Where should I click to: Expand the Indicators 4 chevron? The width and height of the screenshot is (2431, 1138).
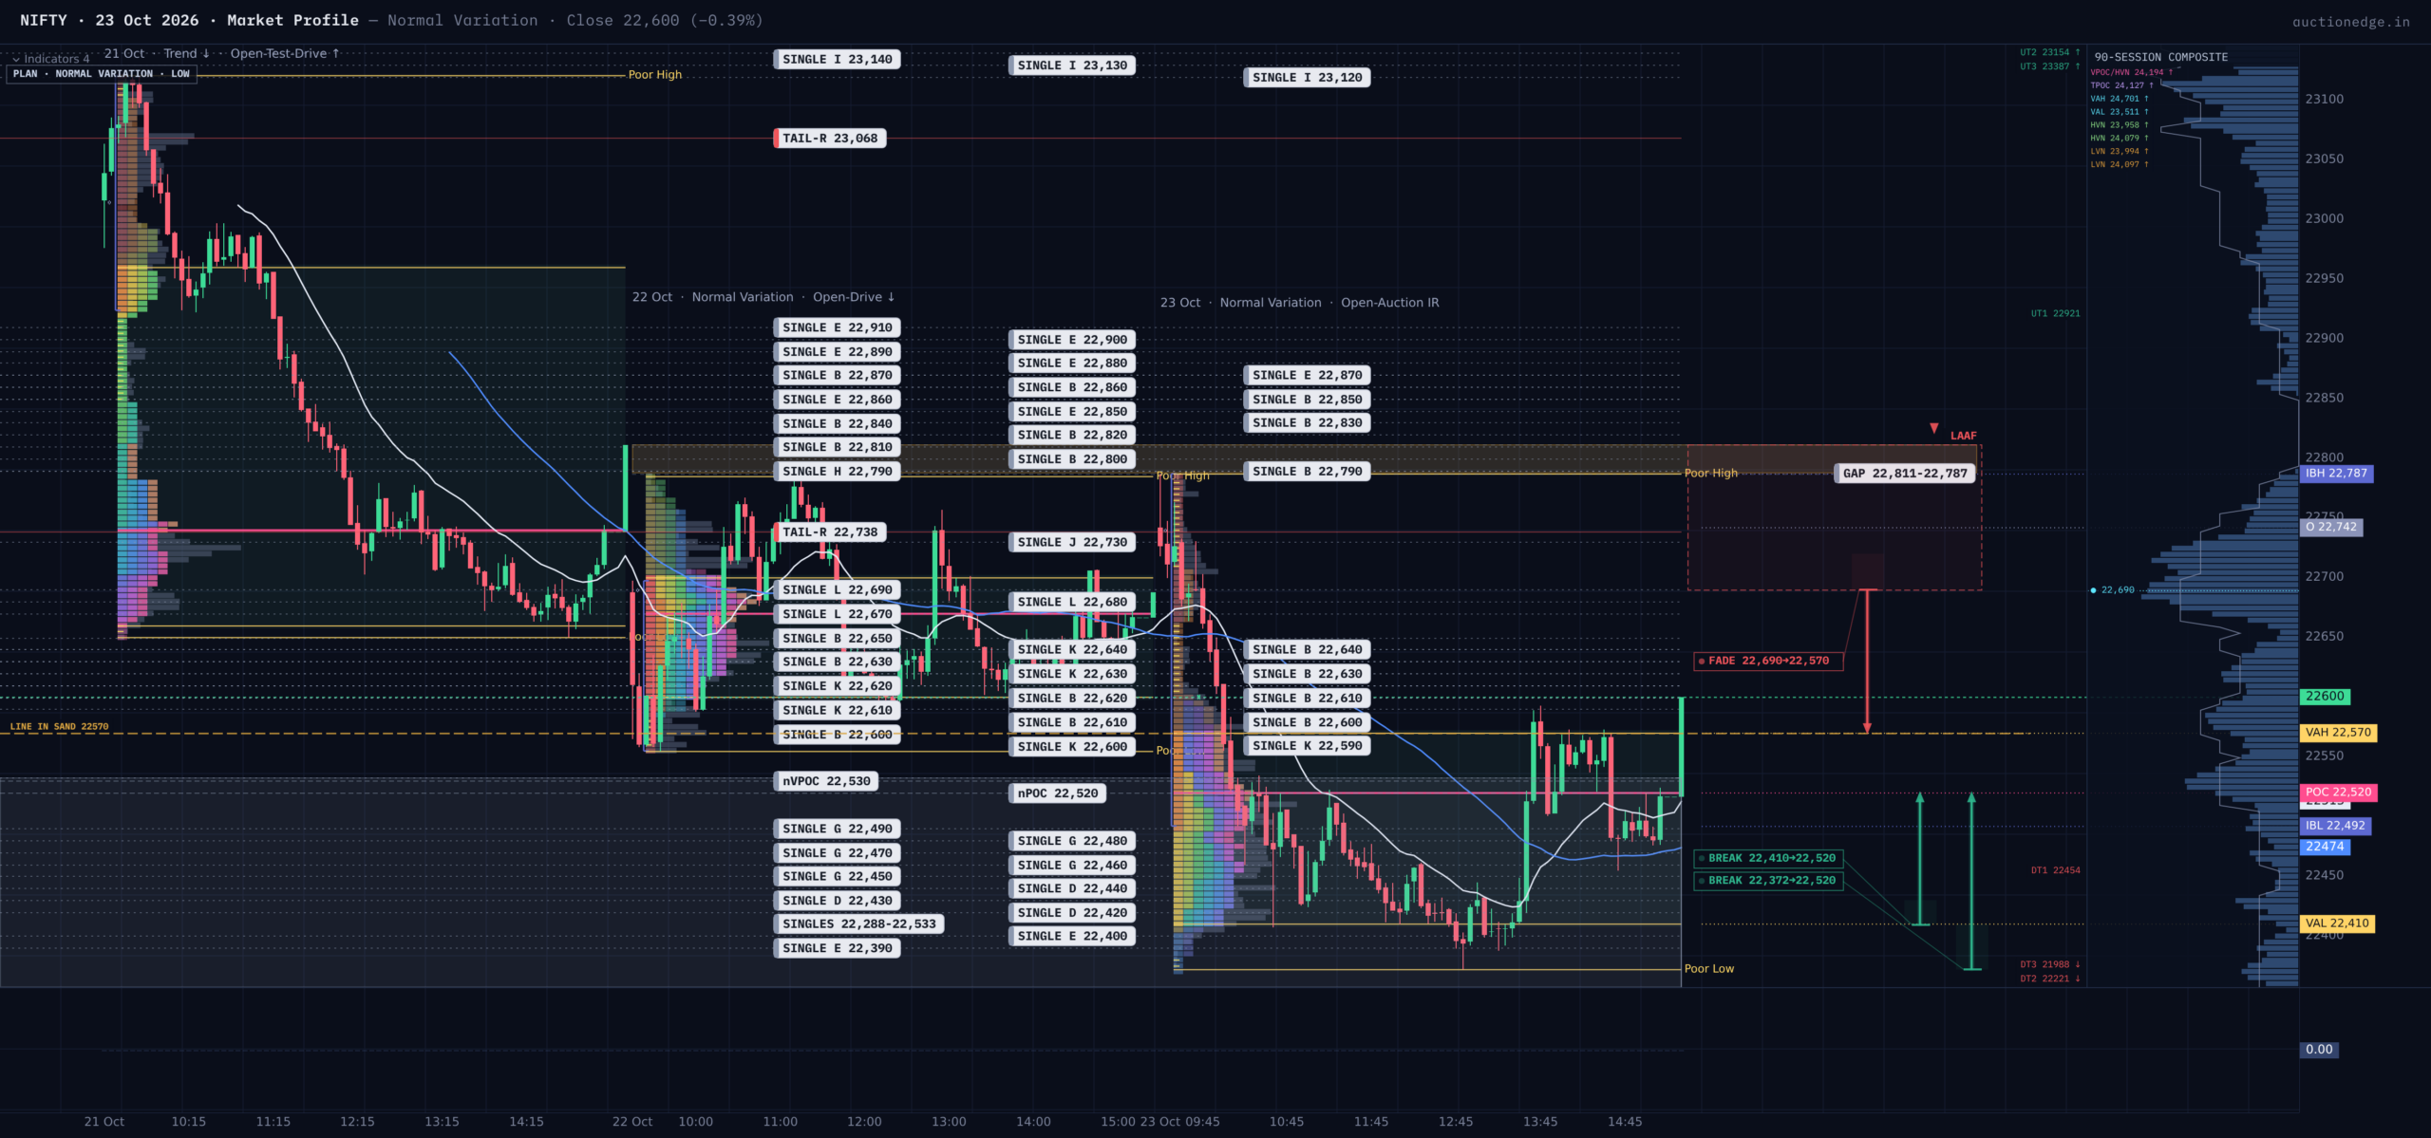pyautogui.click(x=16, y=59)
